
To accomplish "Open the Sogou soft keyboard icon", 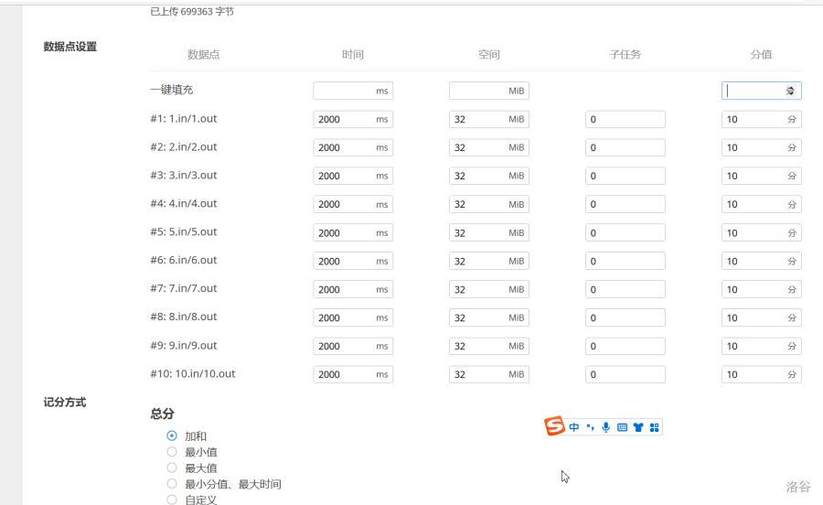I will click(622, 427).
